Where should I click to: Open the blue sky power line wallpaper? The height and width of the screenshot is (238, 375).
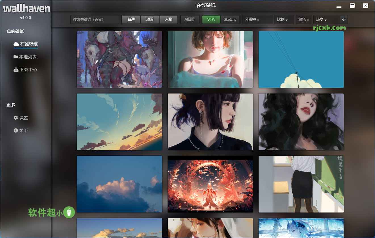[301, 59]
